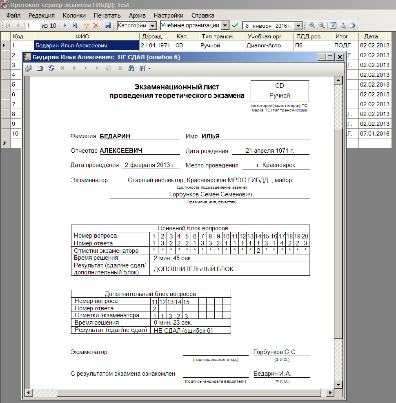The width and height of the screenshot is (396, 403).
Task: Click the binoculars zoom icon in report
Action: click(x=142, y=68)
